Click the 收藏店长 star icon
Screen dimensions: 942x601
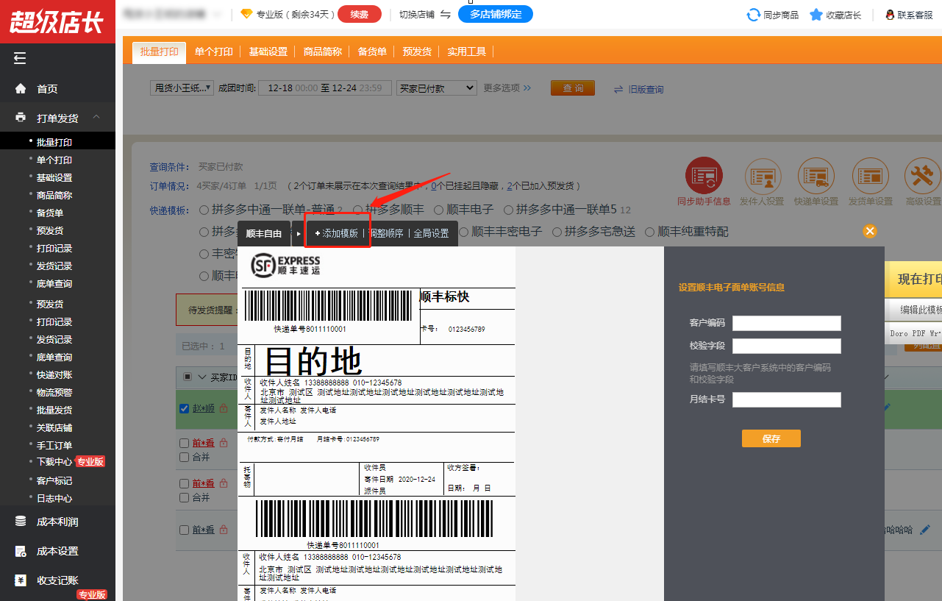tap(816, 15)
